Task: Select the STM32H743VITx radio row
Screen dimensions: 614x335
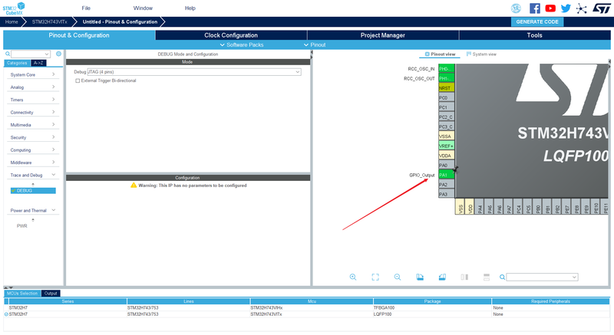Action: 306,314
